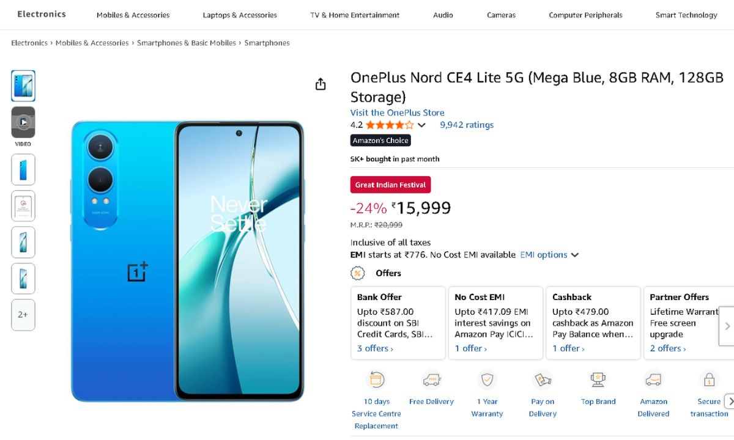The image size is (734, 440).
Task: Click the Free Delivery truck icon
Action: (x=431, y=380)
